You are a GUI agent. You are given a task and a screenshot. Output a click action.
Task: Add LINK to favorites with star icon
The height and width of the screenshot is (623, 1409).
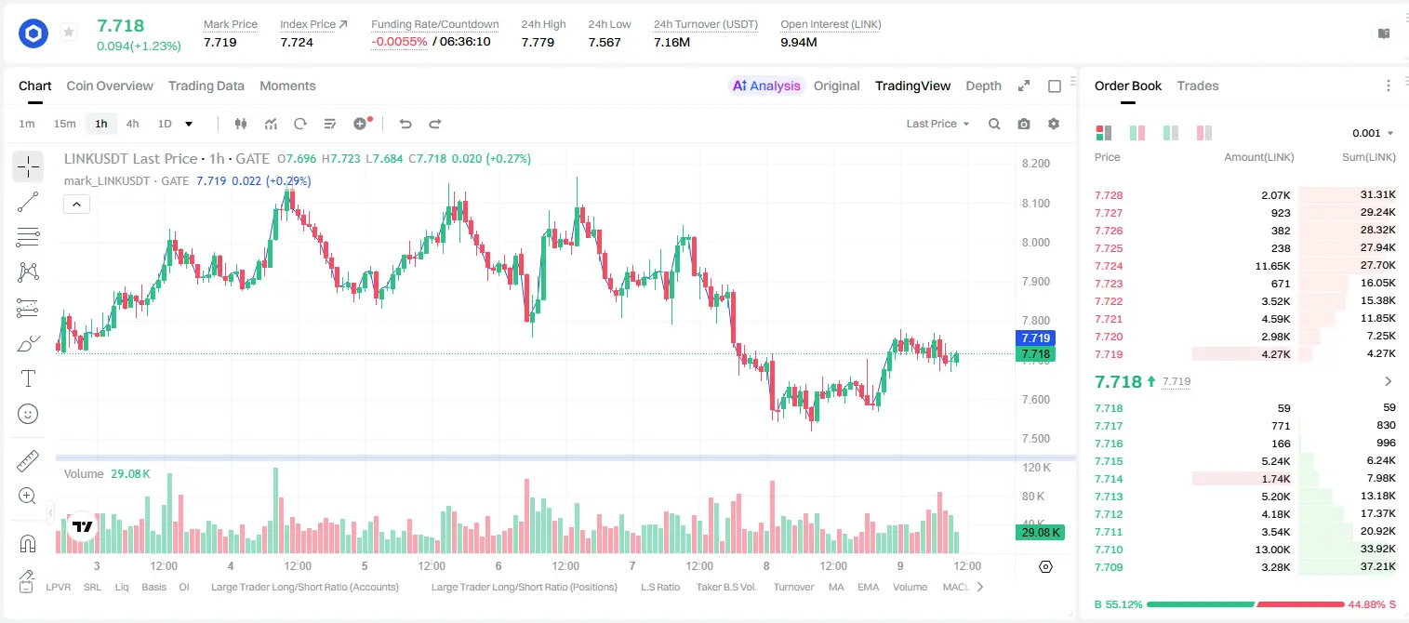click(x=69, y=33)
